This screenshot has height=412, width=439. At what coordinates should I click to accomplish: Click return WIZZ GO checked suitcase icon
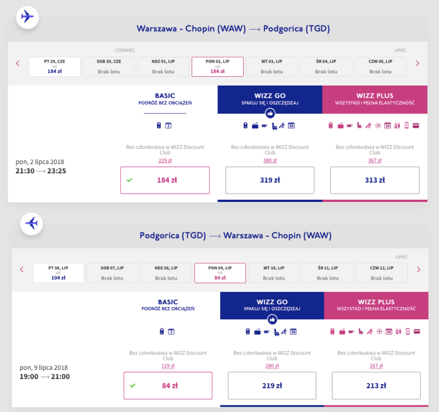coord(257,332)
